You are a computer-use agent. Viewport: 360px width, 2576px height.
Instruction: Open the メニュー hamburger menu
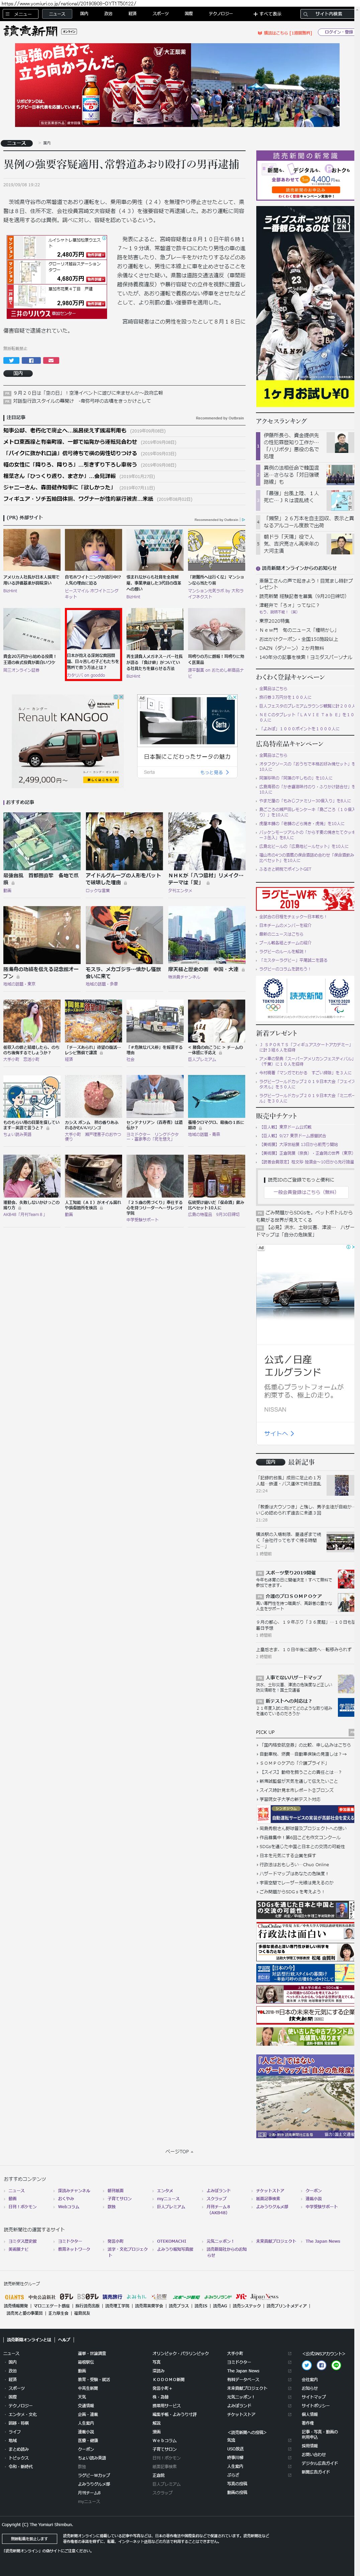pos(20,14)
